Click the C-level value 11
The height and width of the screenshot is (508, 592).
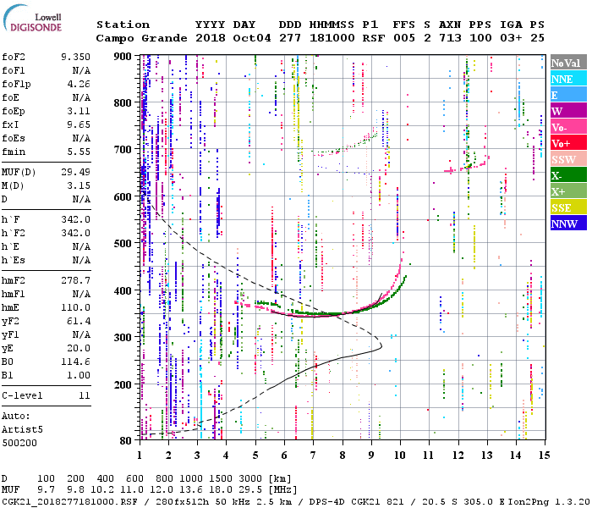[85, 395]
